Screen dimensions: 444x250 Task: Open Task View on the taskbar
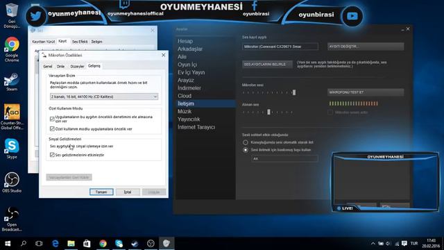pos(39,244)
